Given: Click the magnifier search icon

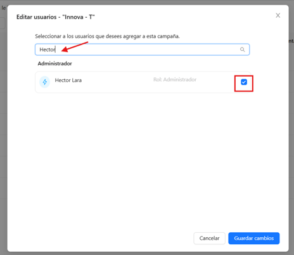Looking at the screenshot, I should click(x=242, y=49).
